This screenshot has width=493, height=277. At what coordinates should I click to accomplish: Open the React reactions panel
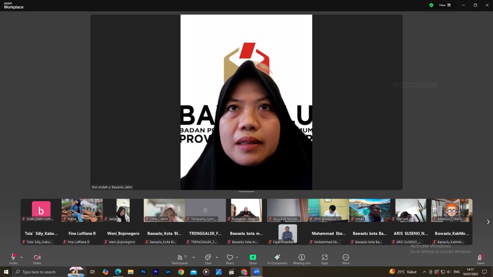(x=230, y=259)
